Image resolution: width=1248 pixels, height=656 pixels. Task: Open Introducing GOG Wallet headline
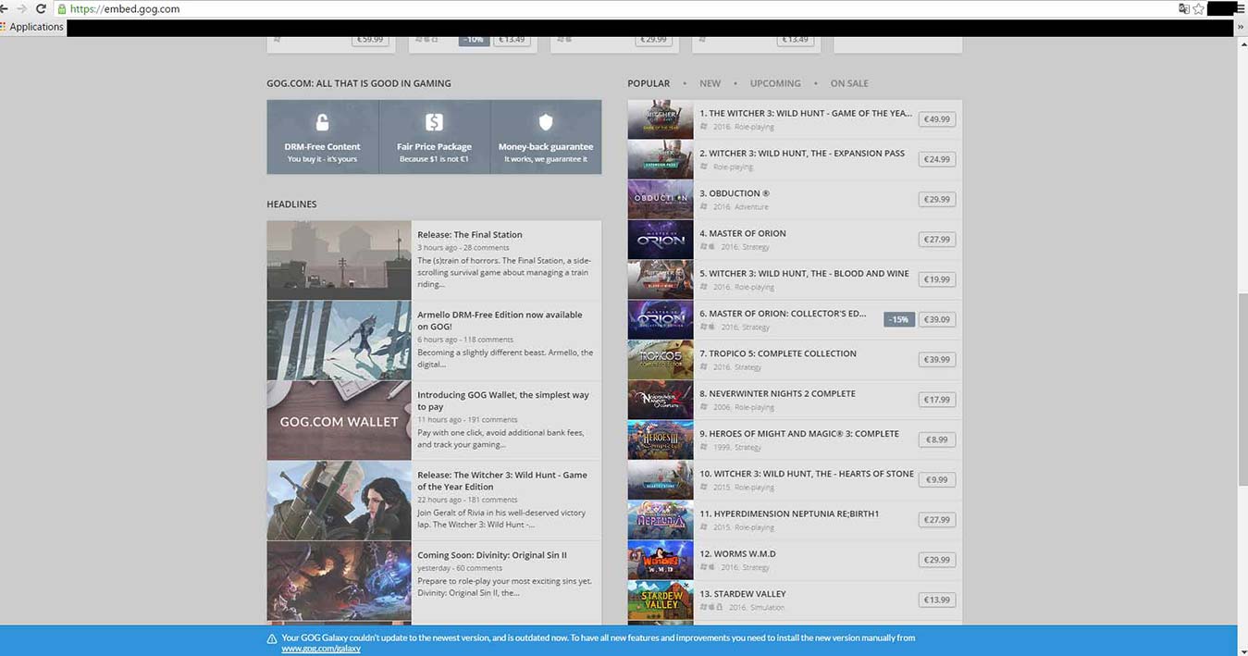pos(503,401)
